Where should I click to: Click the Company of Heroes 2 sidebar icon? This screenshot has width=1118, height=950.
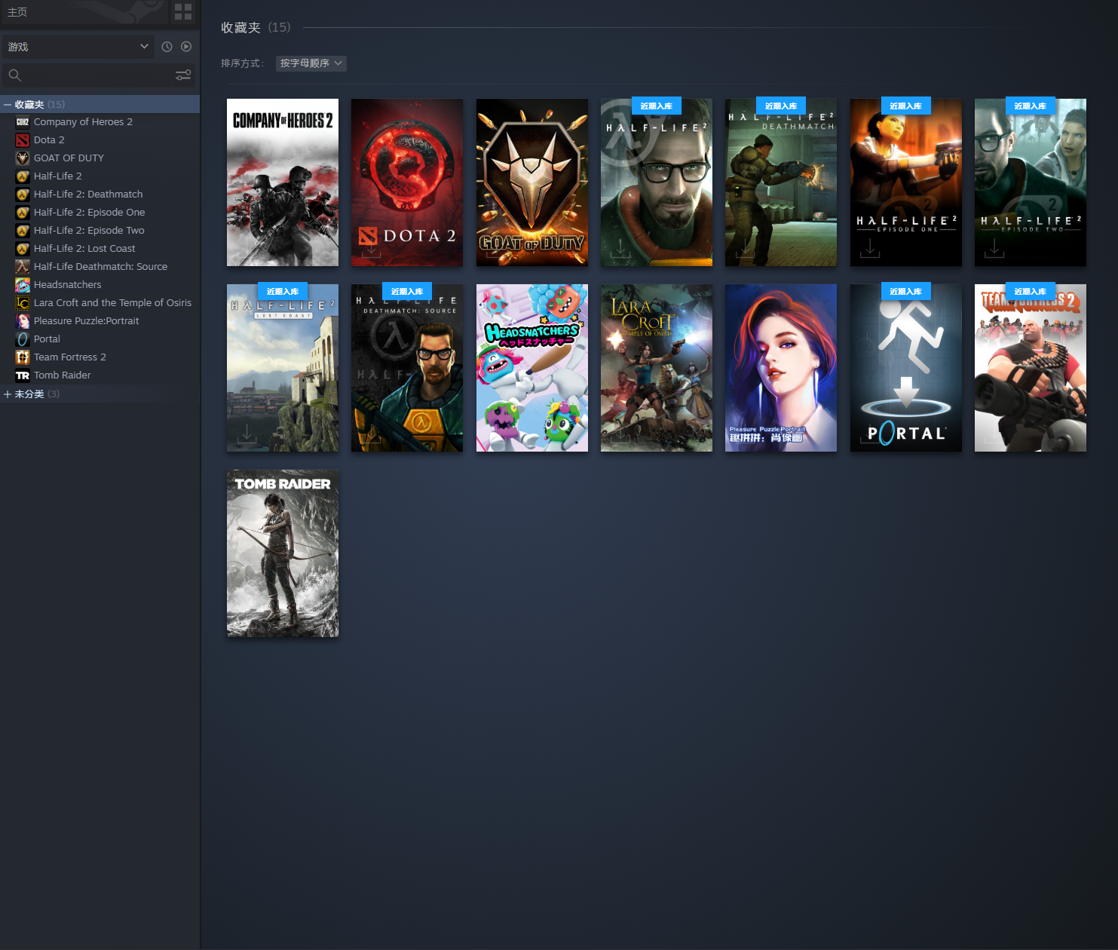click(23, 121)
